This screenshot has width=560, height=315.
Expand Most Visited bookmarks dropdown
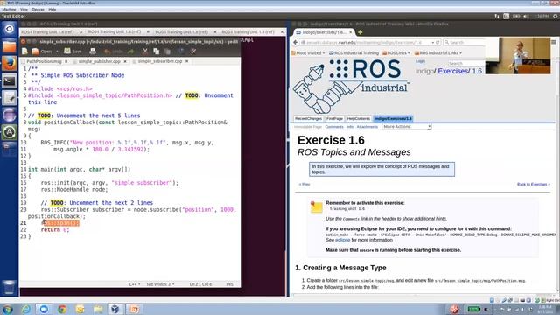click(308, 52)
